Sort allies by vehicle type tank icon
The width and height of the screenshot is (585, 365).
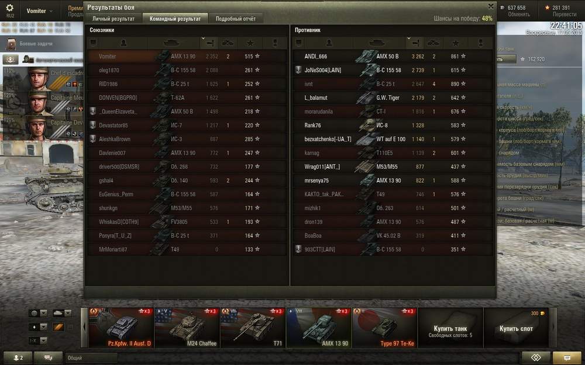pyautogui.click(x=174, y=43)
